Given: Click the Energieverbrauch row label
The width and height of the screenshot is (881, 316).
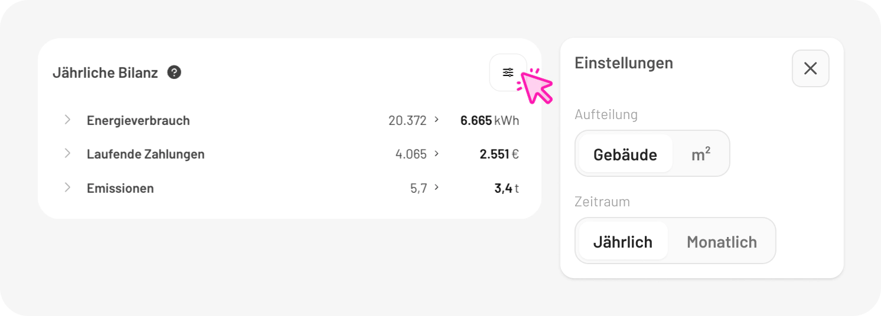Looking at the screenshot, I should tap(138, 120).
